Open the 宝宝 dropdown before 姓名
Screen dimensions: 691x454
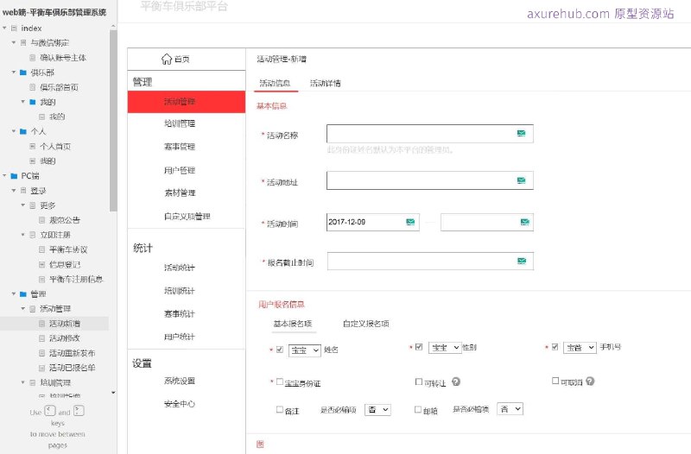coord(305,350)
